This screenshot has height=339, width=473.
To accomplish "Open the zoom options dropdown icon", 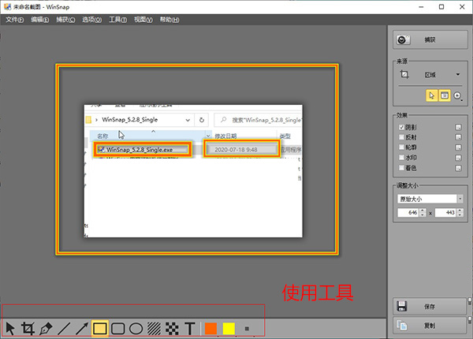I will 458,96.
